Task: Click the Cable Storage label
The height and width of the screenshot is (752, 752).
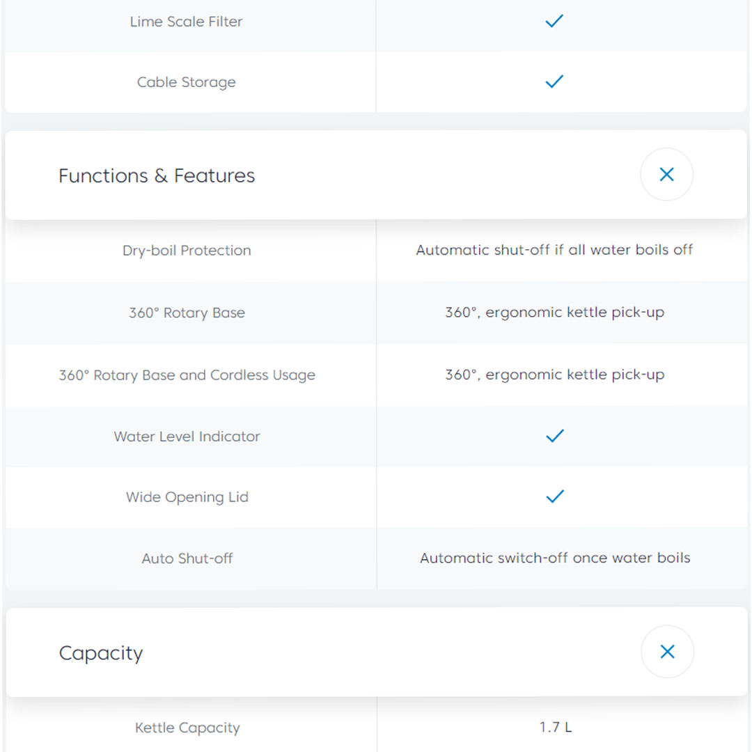Action: point(186,82)
